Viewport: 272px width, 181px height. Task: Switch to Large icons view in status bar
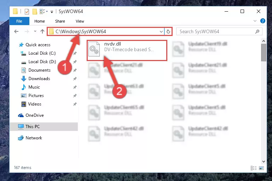coord(261,168)
